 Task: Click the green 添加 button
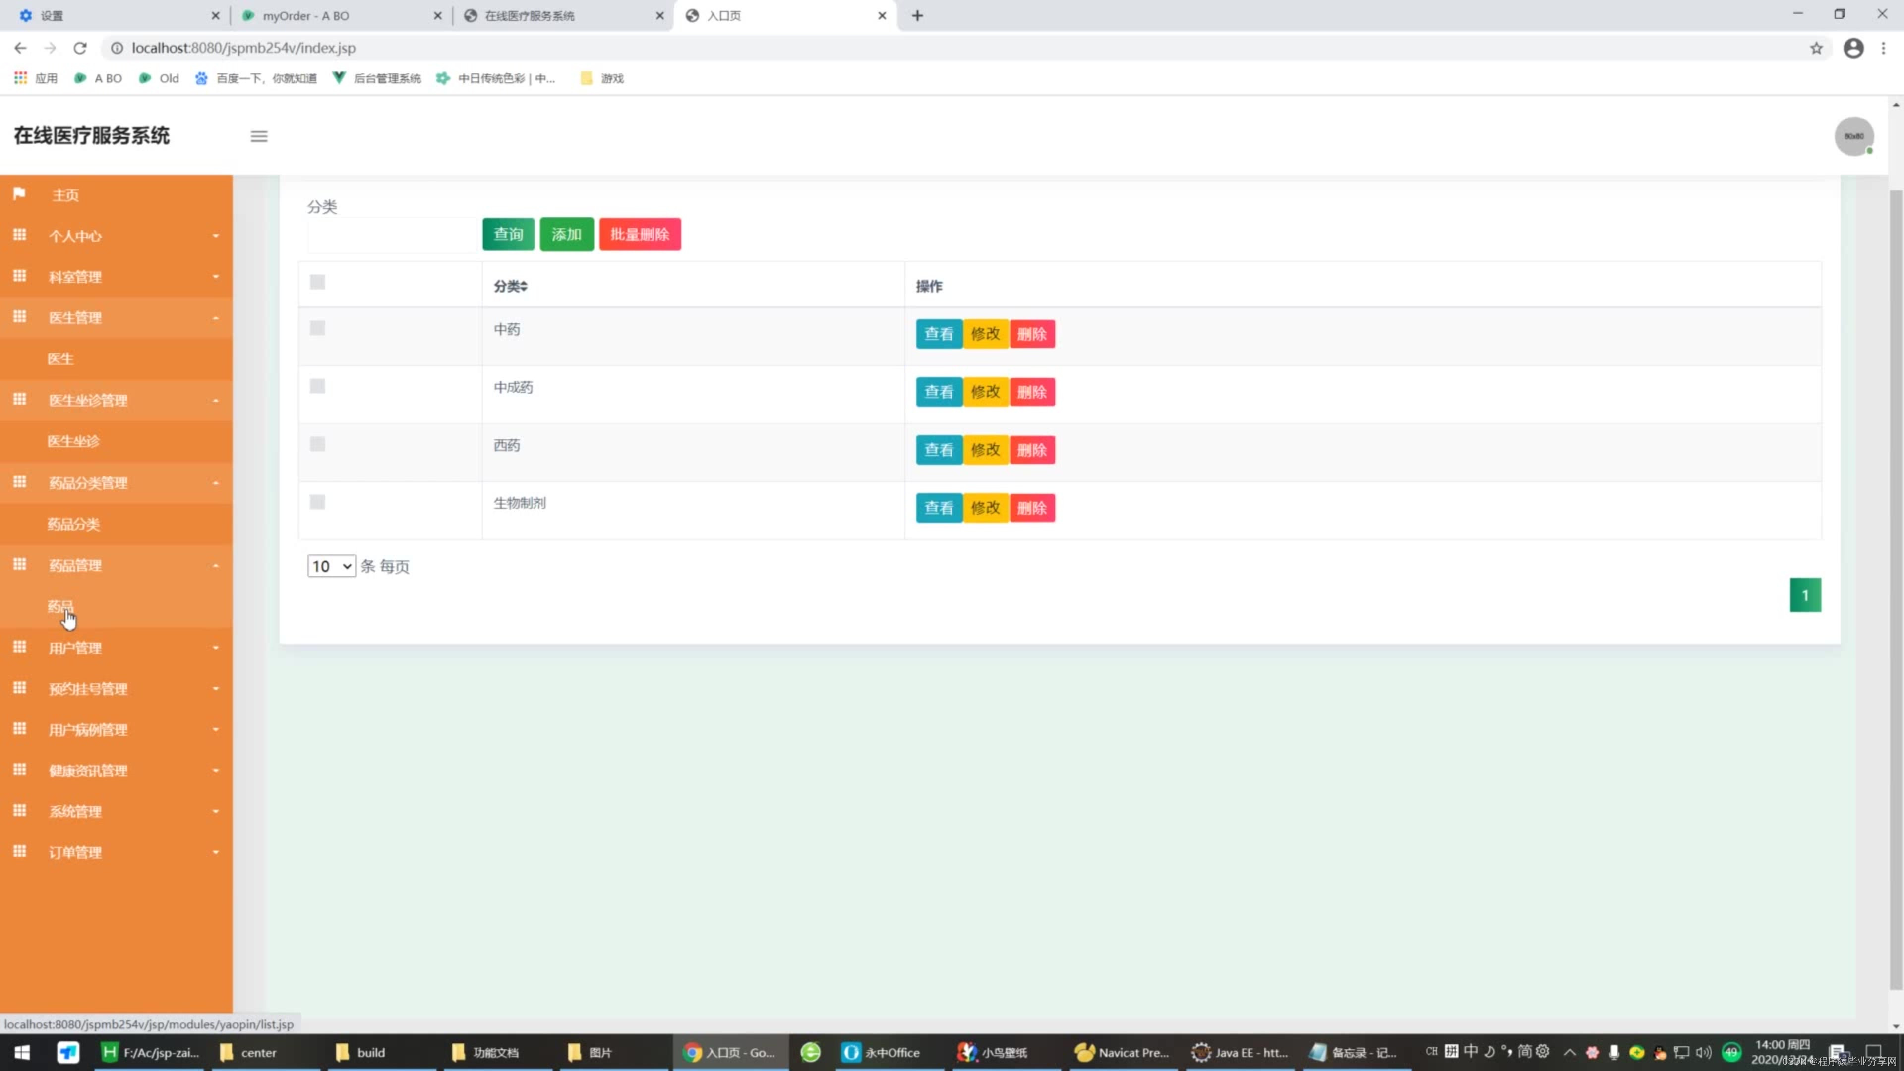coord(566,235)
